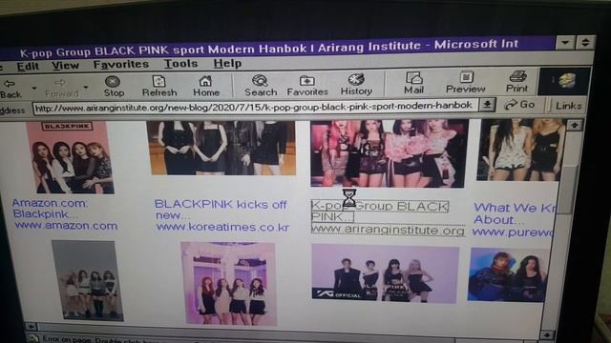611x343 pixels.
Task: Click the Arirang Institute hanbok group thumbnail
Action: point(389,153)
